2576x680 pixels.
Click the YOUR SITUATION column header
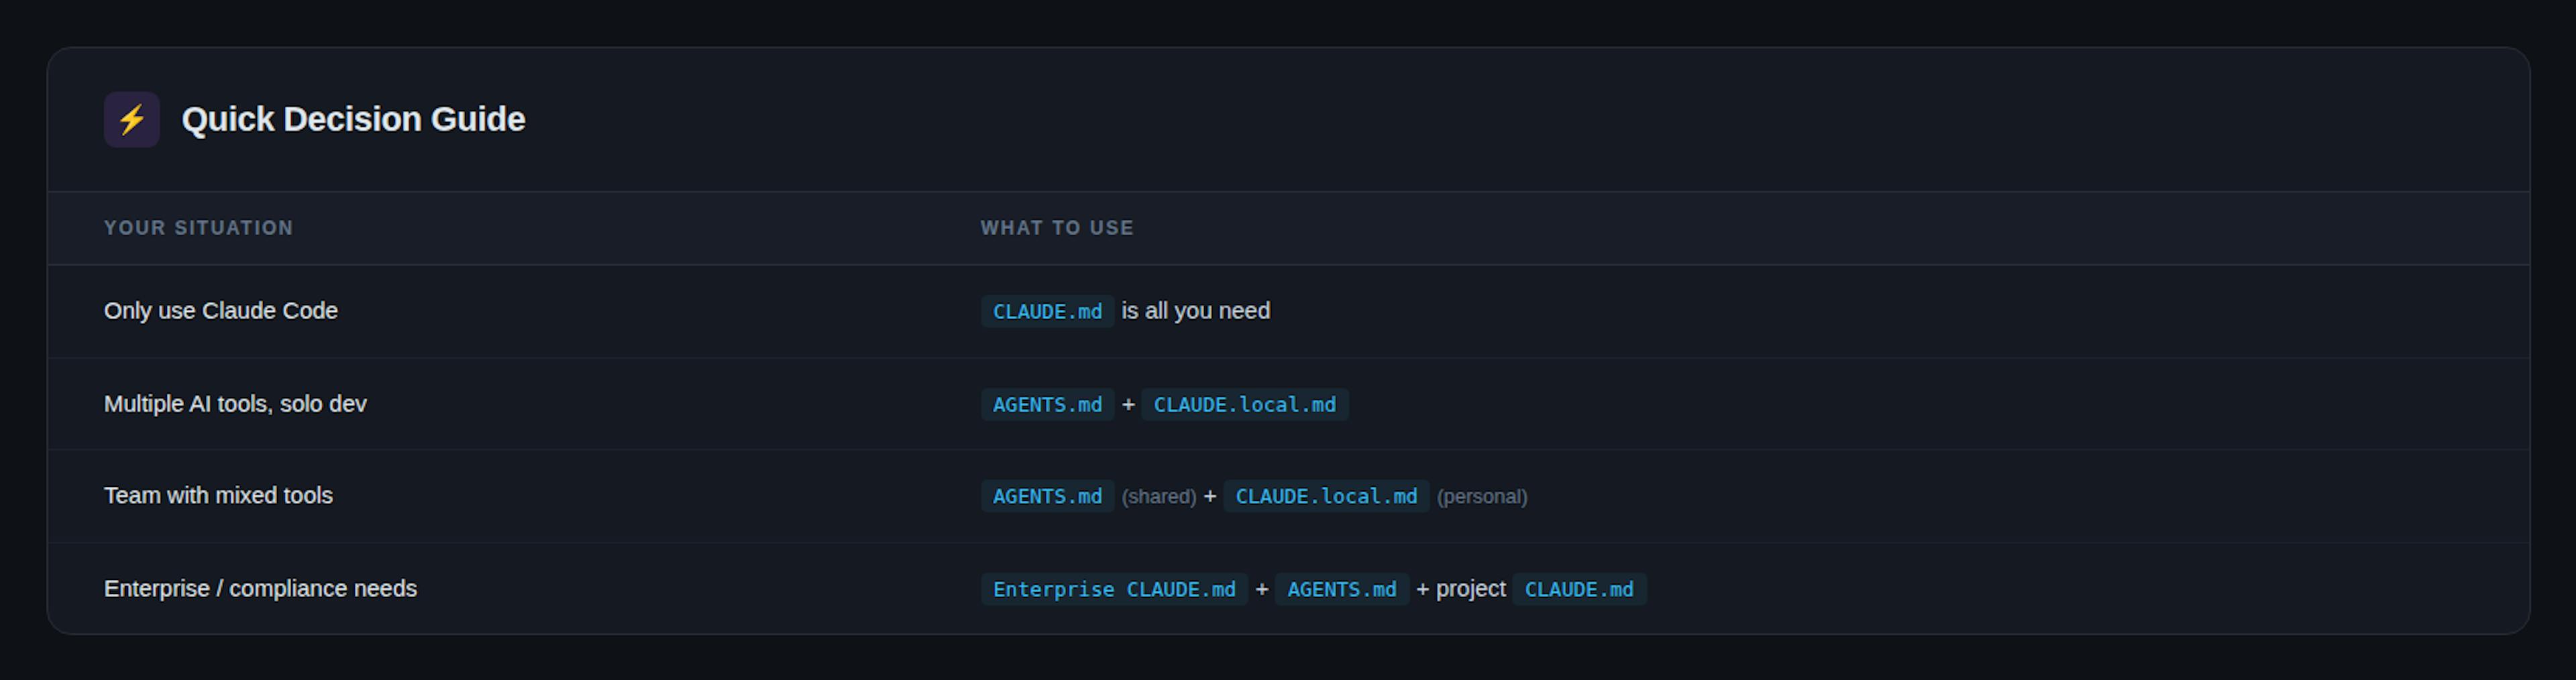[198, 227]
